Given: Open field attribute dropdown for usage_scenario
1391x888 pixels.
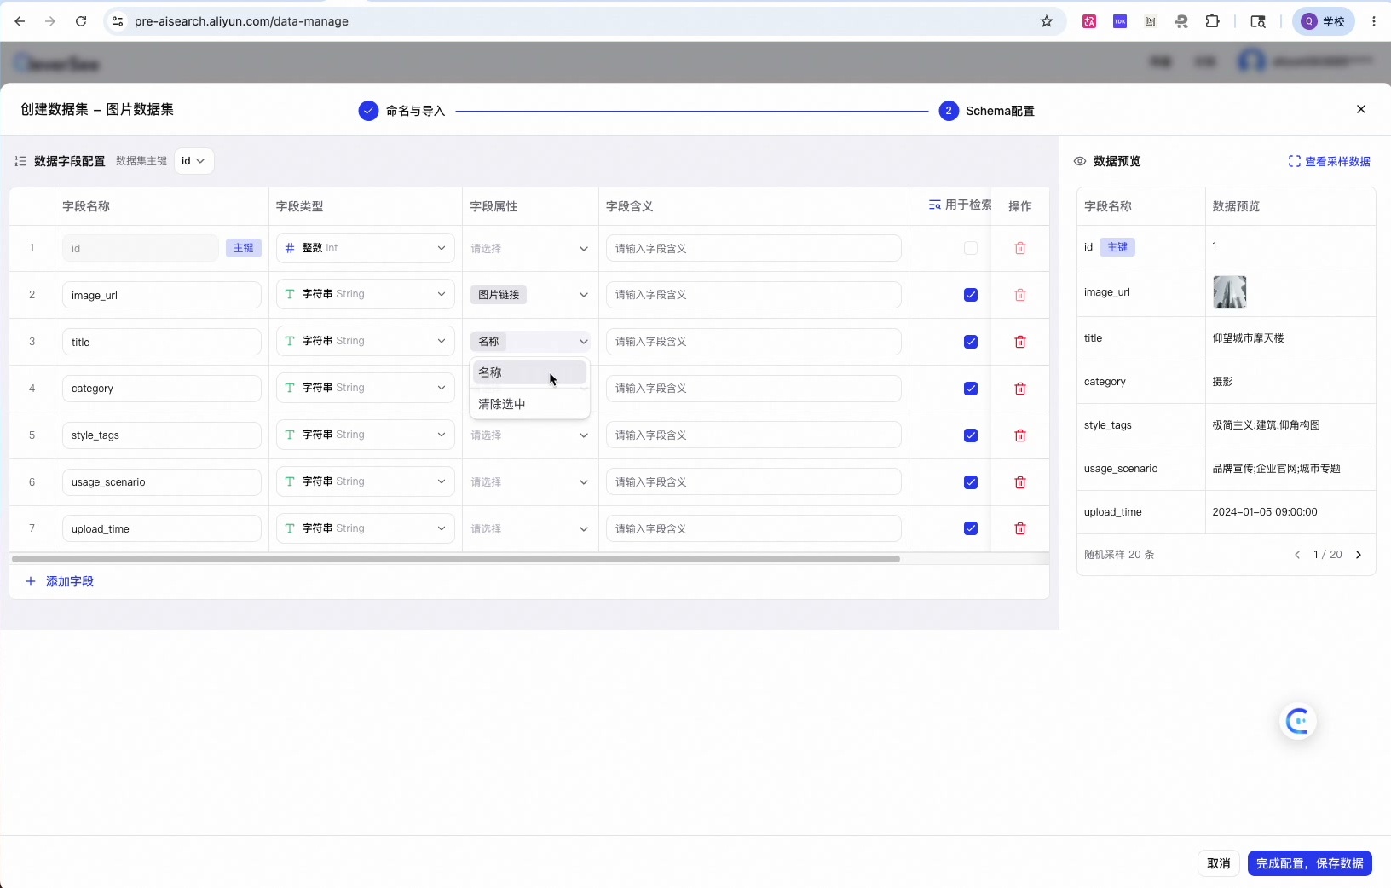Looking at the screenshot, I should point(530,482).
